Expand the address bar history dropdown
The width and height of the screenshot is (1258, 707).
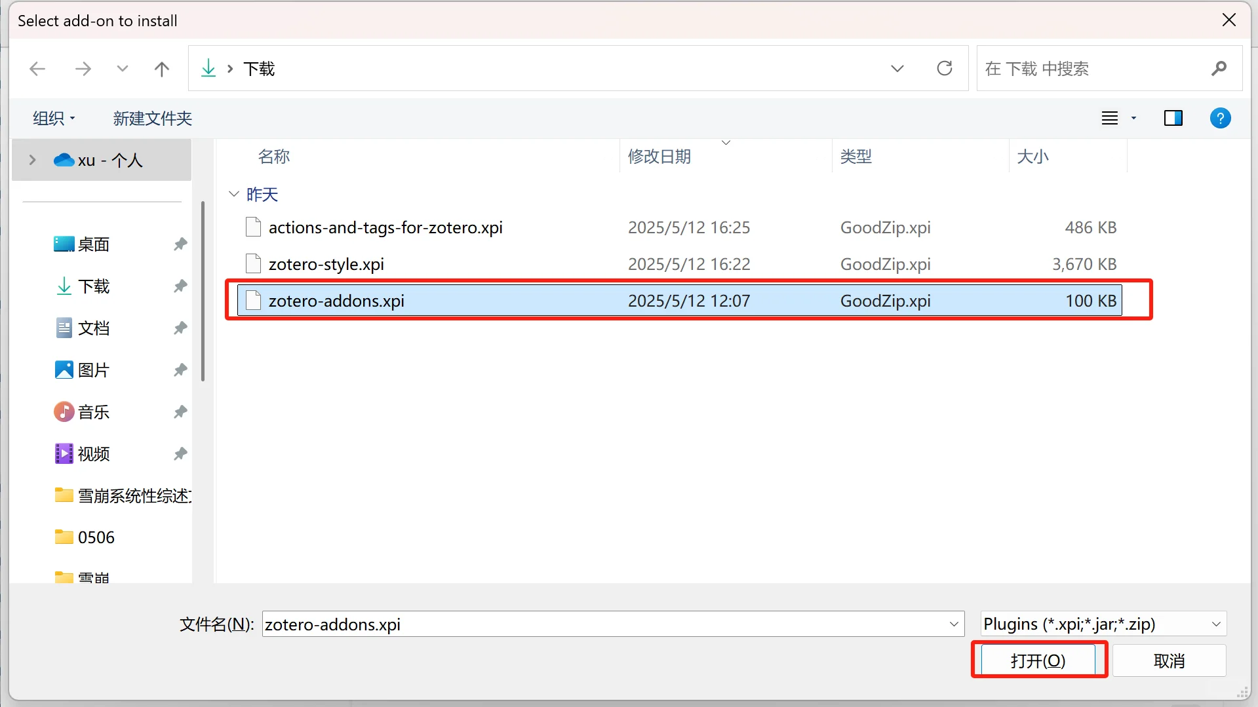897,69
